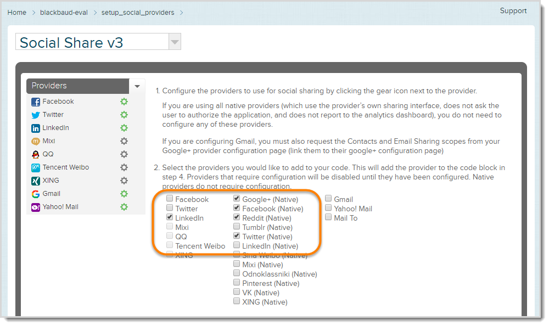549x326 pixels.
Task: Select Gmail provider in the sidebar list
Action: click(52, 194)
